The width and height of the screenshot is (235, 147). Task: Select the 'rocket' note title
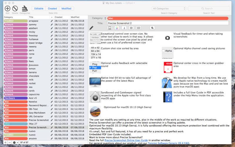click(x=32, y=83)
